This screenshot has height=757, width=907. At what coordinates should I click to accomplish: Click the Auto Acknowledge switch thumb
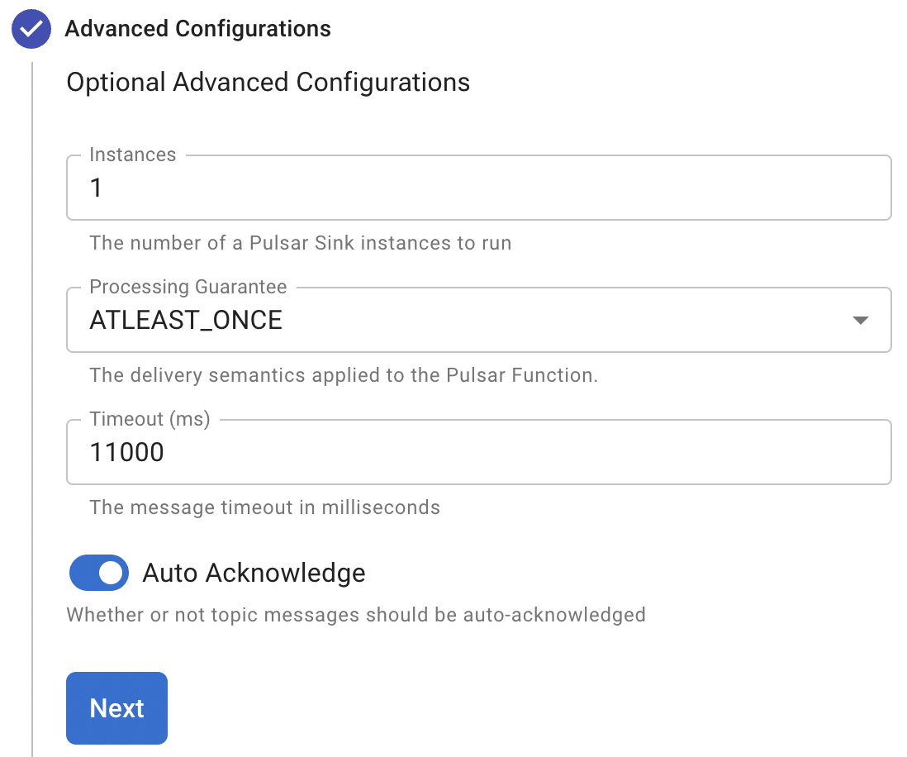click(109, 573)
